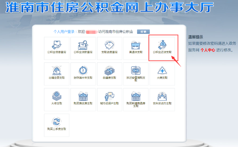The image size is (238, 147).
Task: Open 城市低保户支取 tile
Action: click(109, 99)
